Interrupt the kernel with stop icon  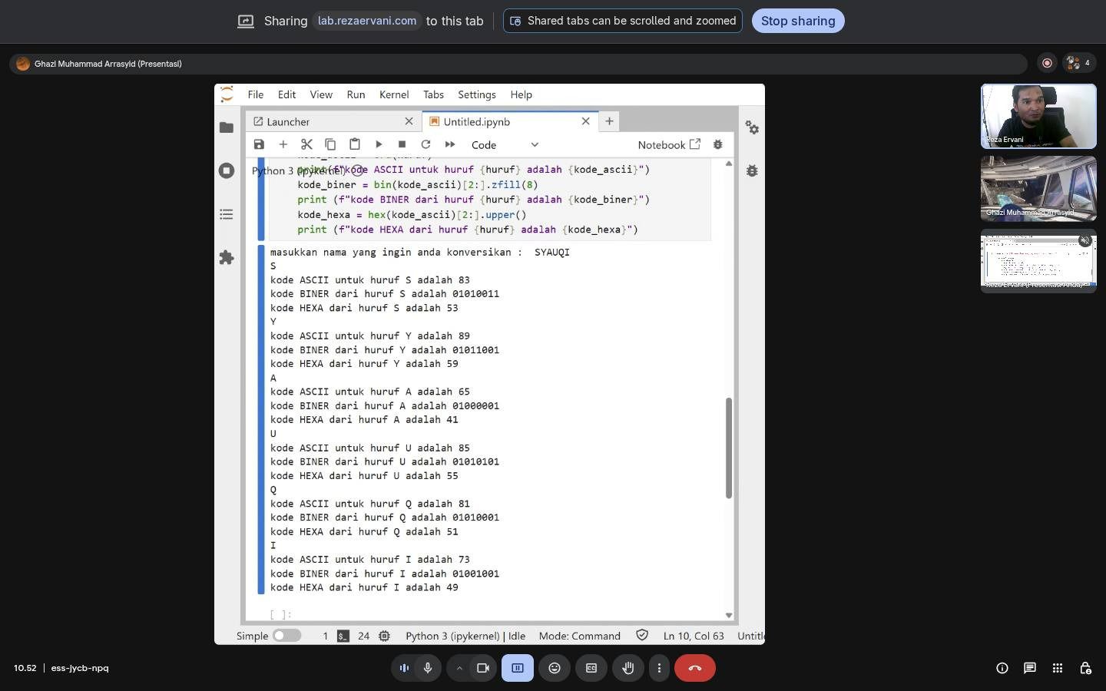[x=402, y=144]
